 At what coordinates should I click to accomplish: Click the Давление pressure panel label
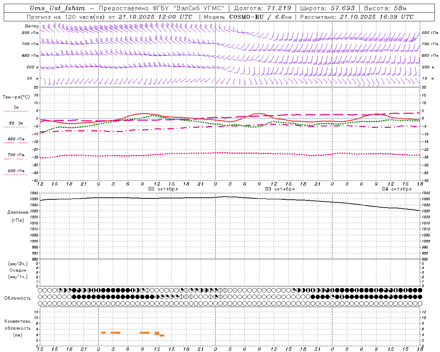(x=18, y=212)
